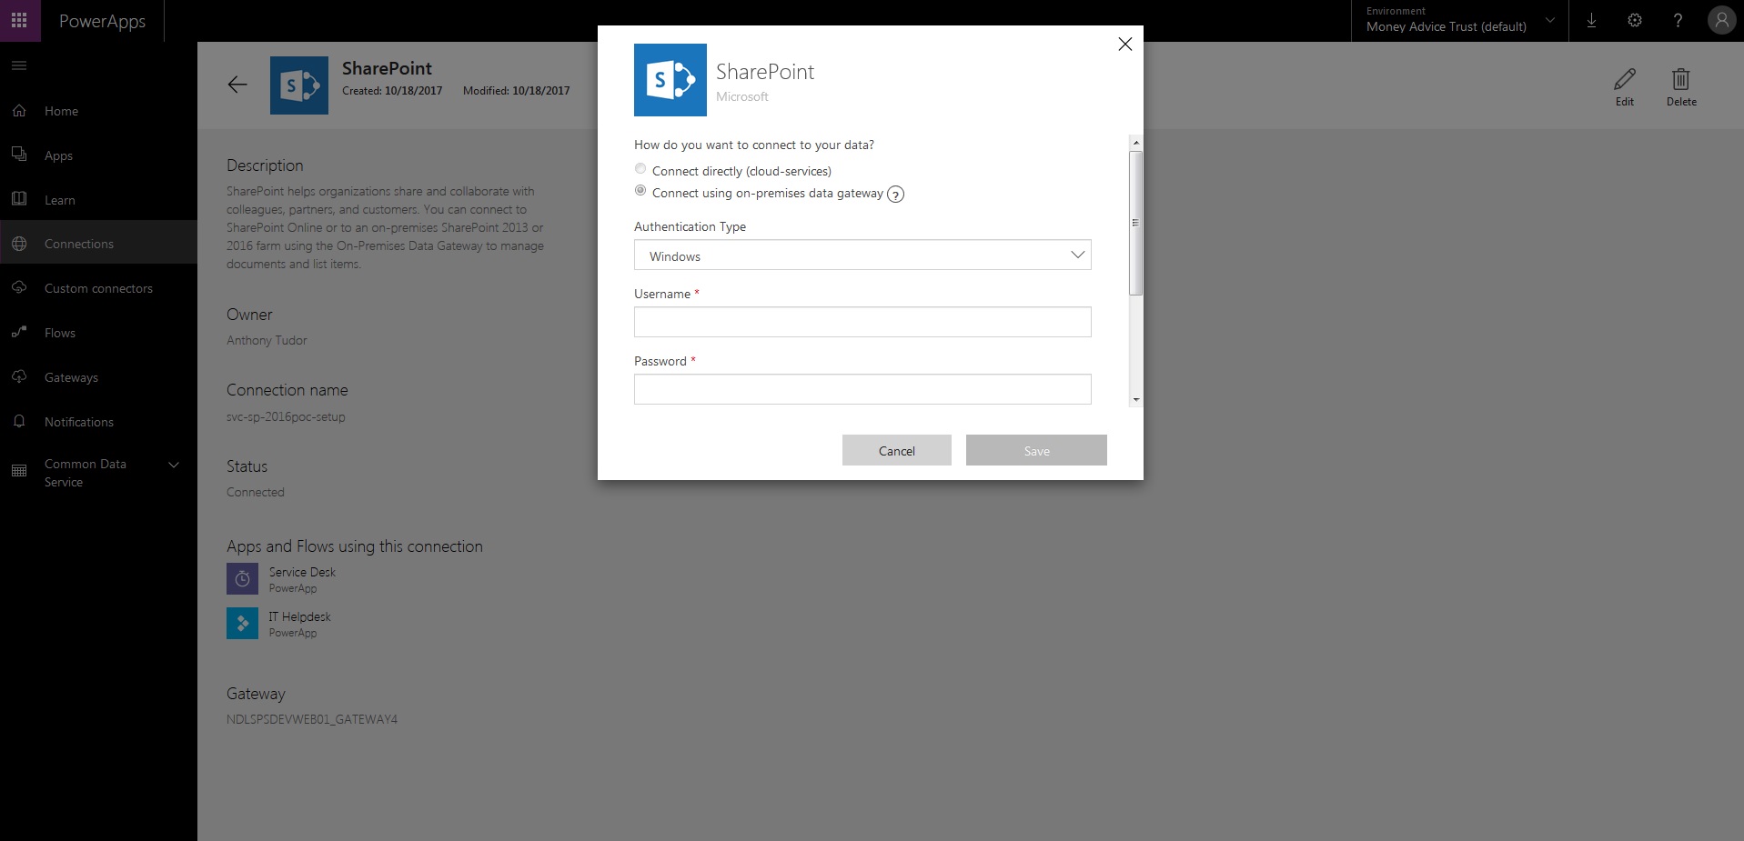Click the Custom connectors icon

19,288
